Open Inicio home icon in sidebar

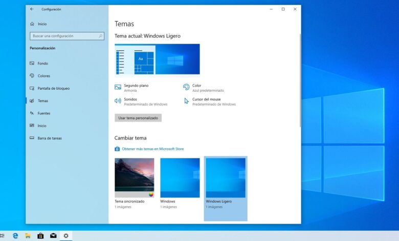click(x=32, y=24)
